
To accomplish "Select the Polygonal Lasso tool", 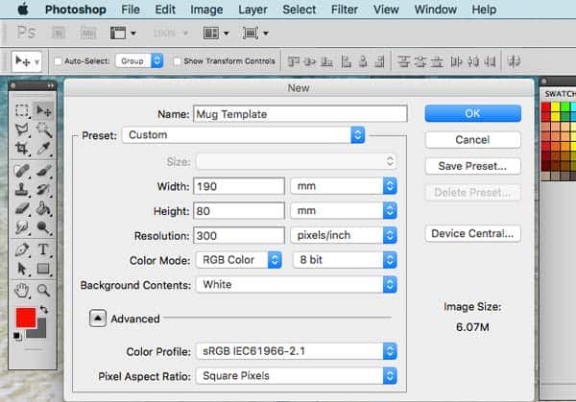I will tap(22, 130).
